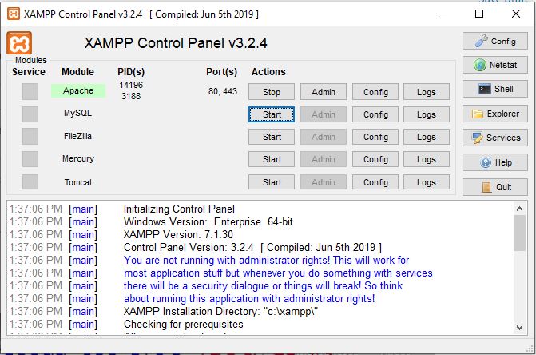Open the MySQL Config menu

coord(375,114)
